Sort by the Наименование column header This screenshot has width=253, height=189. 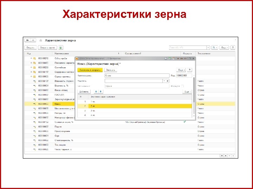pos(88,54)
